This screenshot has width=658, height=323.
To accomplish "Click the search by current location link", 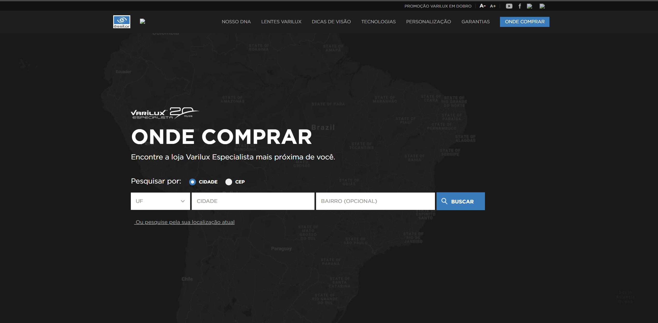I will point(185,222).
